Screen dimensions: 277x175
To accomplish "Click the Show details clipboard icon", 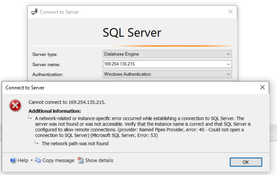I will tap(81, 160).
